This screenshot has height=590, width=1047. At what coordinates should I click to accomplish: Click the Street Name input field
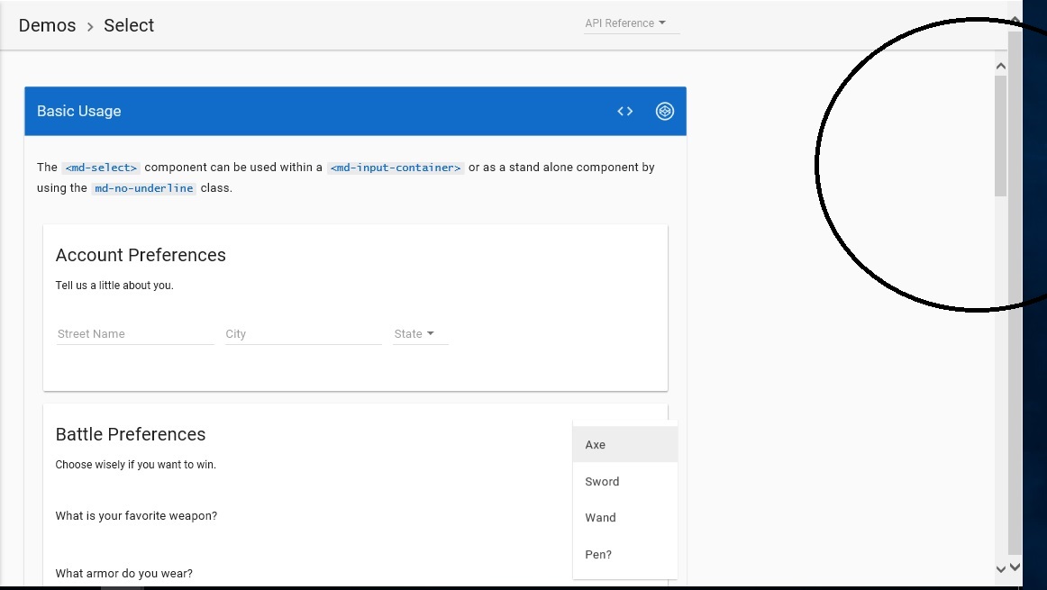tap(135, 333)
